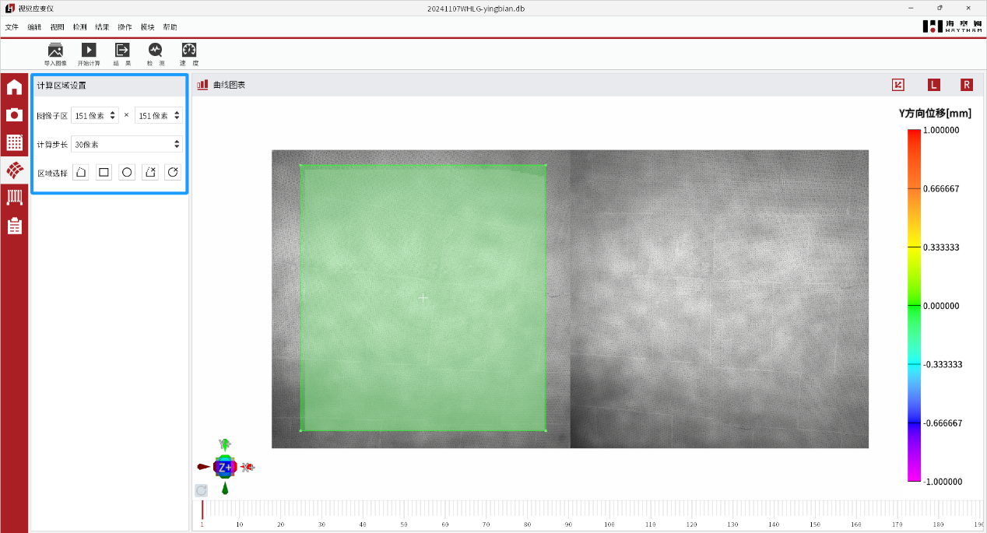Go to the home sidebar icon
This screenshot has width=987, height=533.
pos(14,87)
